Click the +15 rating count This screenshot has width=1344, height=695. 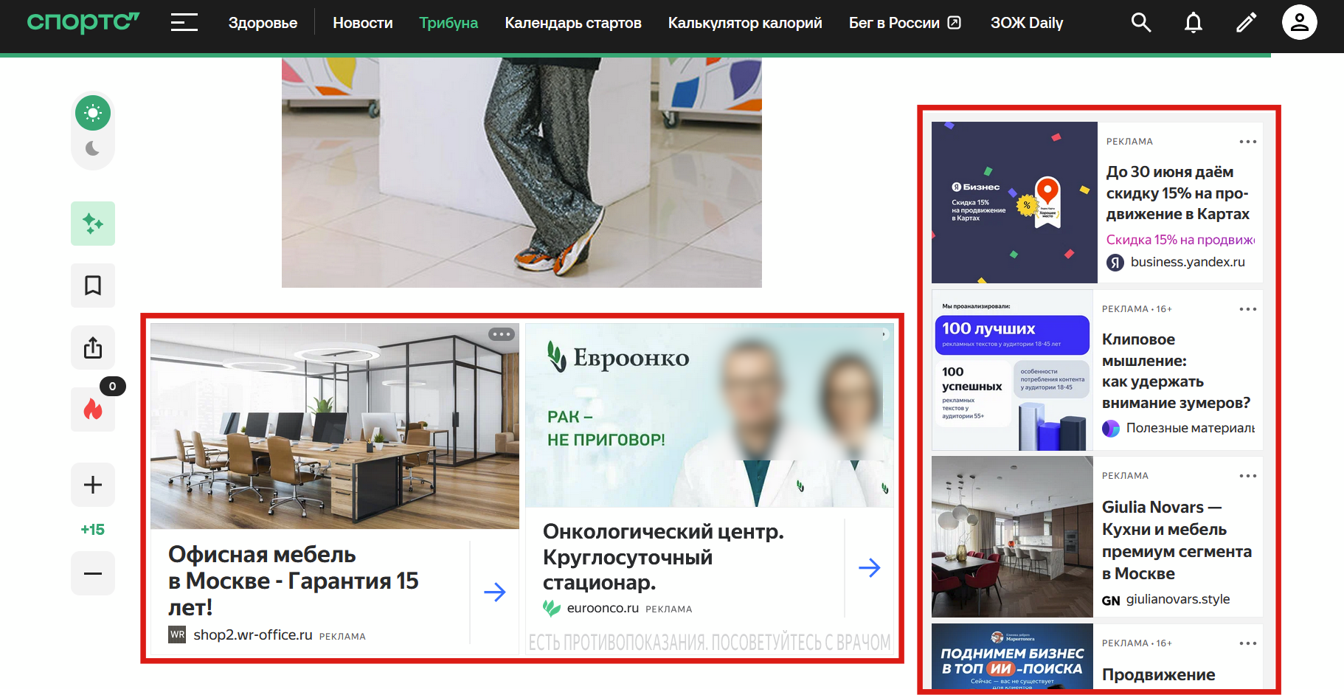93,529
